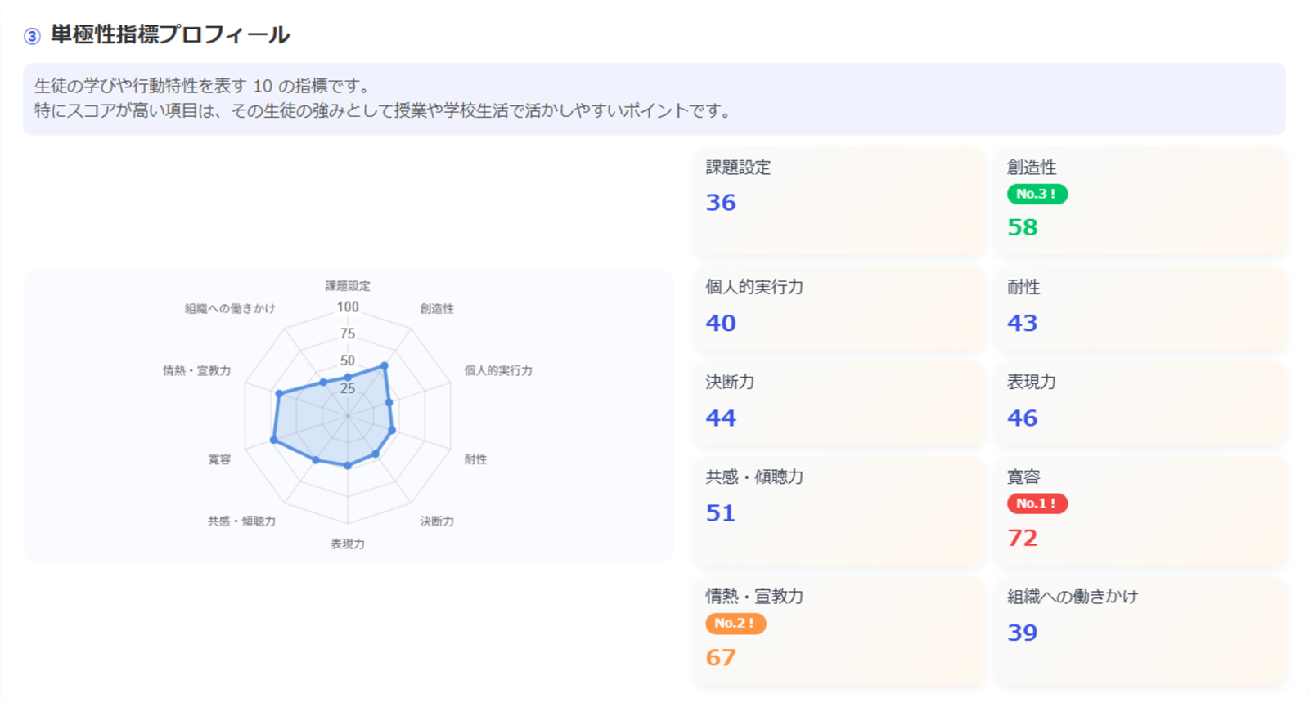Image resolution: width=1309 pixels, height=707 pixels.
Task: Click score value 40 under 個人的実行力
Action: (721, 323)
